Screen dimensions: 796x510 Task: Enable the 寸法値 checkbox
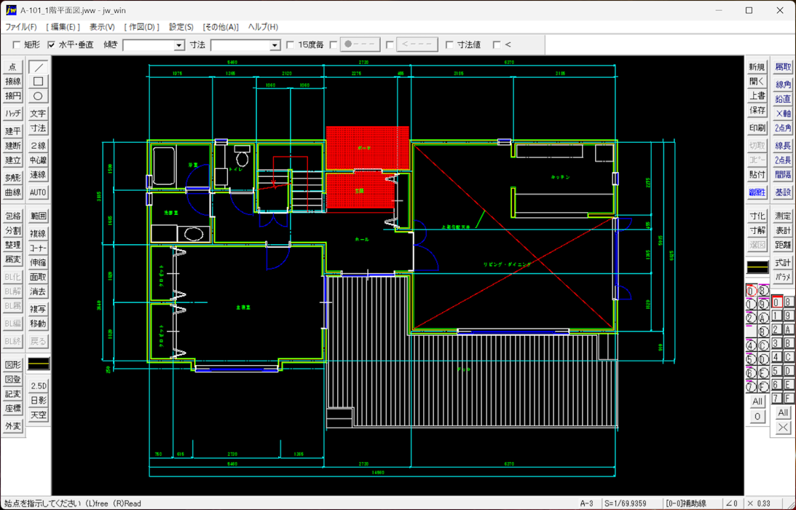[x=449, y=44]
